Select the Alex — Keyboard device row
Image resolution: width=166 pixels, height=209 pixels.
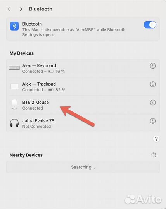(83, 68)
